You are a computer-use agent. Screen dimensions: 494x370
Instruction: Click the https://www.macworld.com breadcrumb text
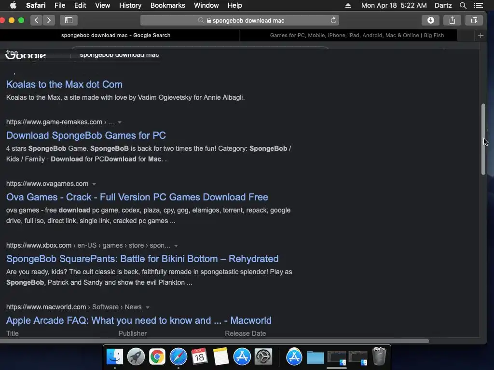click(x=74, y=307)
